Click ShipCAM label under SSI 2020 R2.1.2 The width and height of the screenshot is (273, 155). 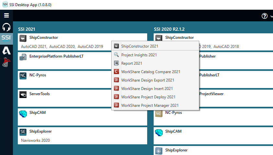point(173,131)
